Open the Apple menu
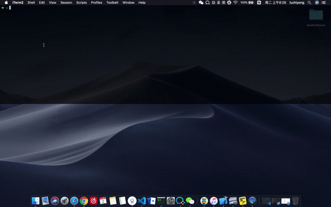The height and width of the screenshot is (207, 331). pos(6,3)
